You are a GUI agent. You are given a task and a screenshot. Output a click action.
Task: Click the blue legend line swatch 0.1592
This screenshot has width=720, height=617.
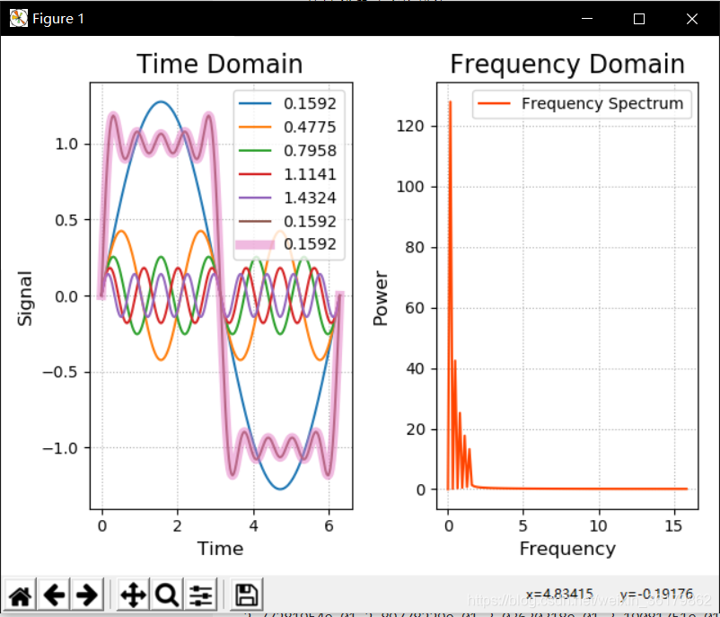255,103
